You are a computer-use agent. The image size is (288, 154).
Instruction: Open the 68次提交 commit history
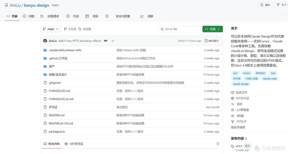tap(211, 41)
